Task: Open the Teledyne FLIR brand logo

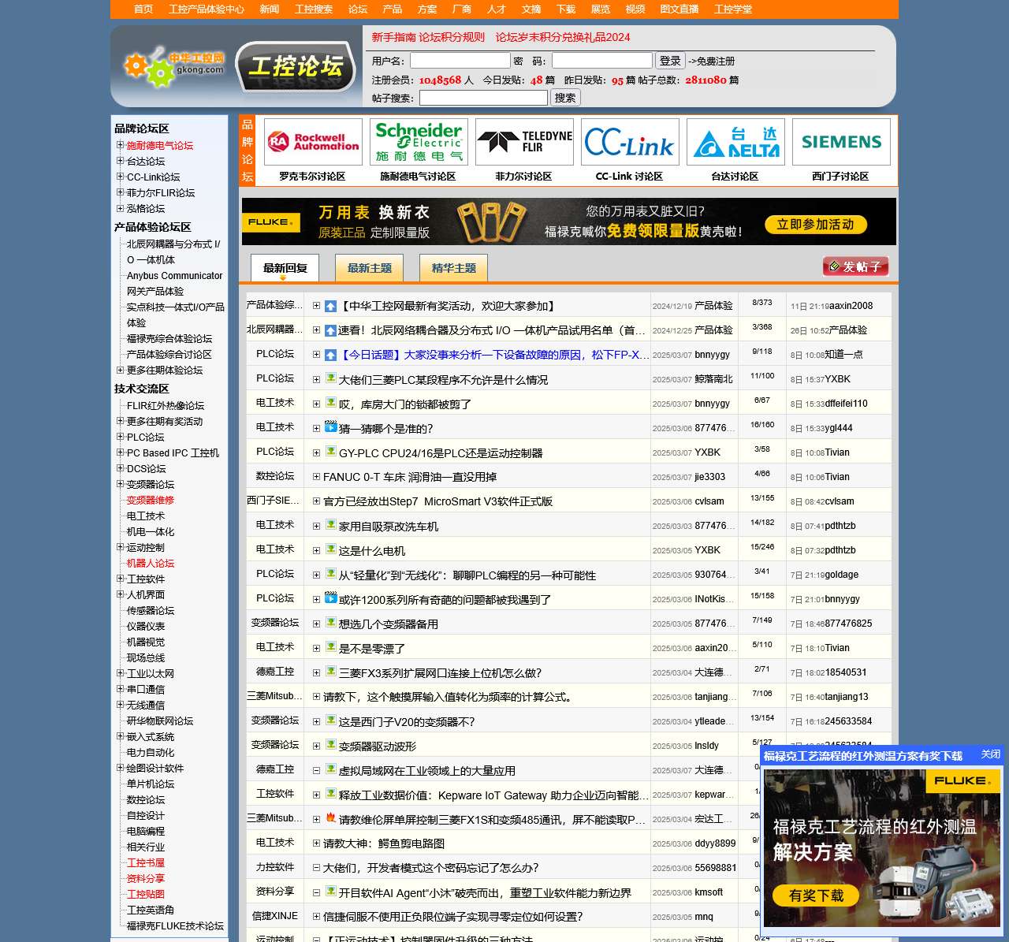Action: click(524, 142)
